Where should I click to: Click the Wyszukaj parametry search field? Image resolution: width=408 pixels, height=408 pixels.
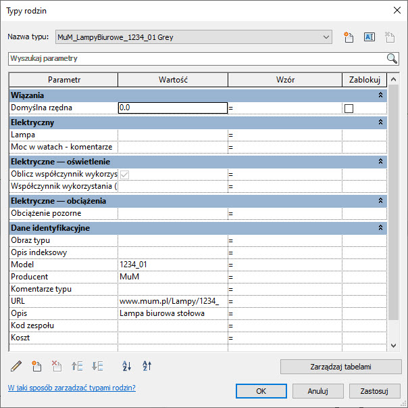(196, 58)
